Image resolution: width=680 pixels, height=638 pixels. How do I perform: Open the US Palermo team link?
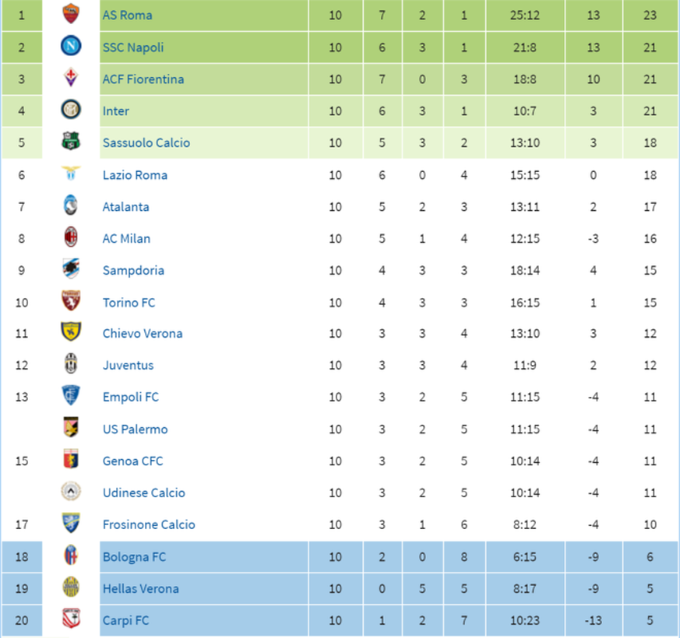pyautogui.click(x=135, y=429)
